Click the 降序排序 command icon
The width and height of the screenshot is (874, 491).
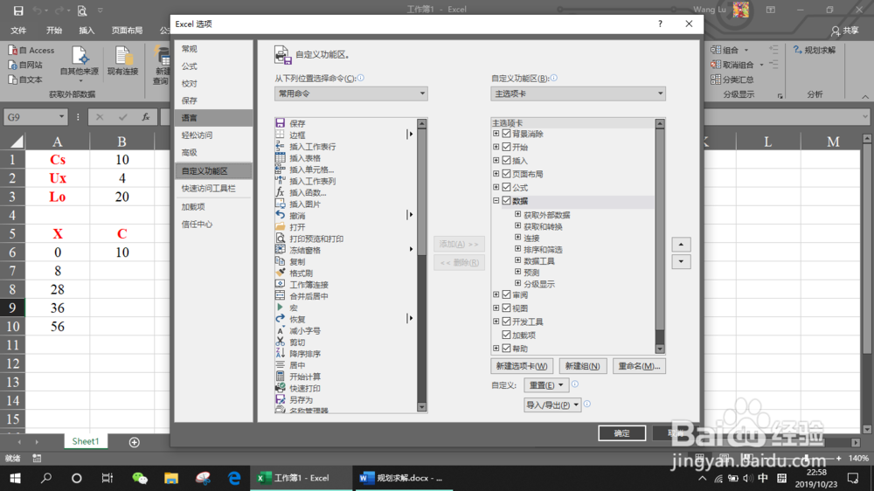tap(281, 353)
